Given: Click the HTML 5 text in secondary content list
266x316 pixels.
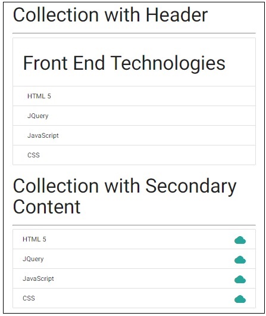Looking at the screenshot, I should pyautogui.click(x=35, y=239).
